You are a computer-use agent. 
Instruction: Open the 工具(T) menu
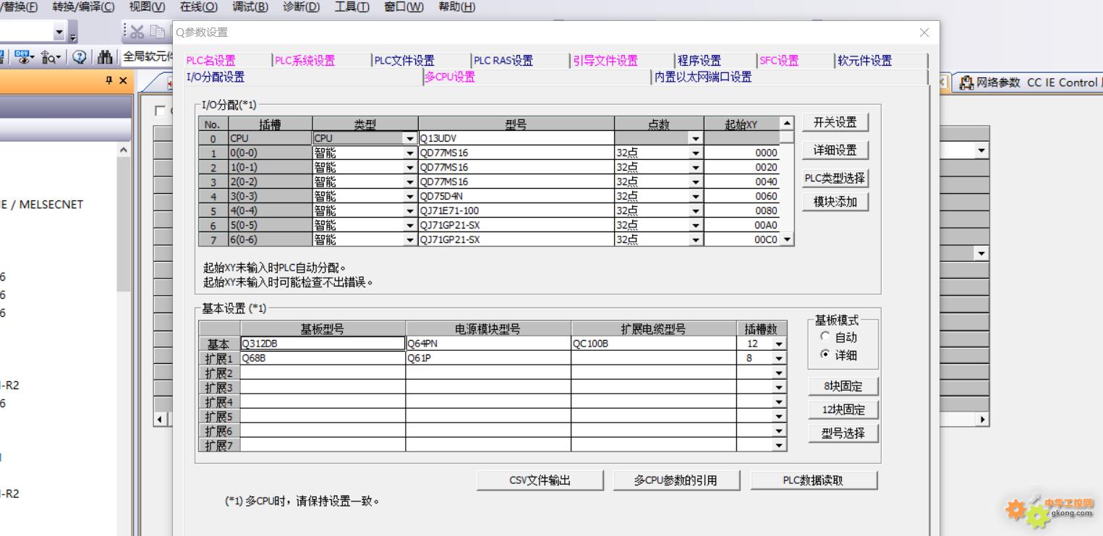click(x=352, y=7)
